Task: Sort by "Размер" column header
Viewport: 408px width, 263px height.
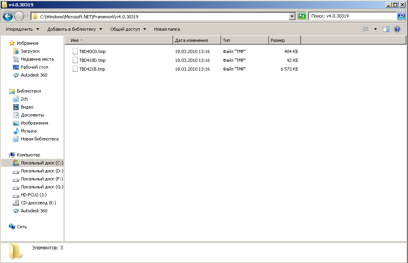Action: (x=285, y=40)
